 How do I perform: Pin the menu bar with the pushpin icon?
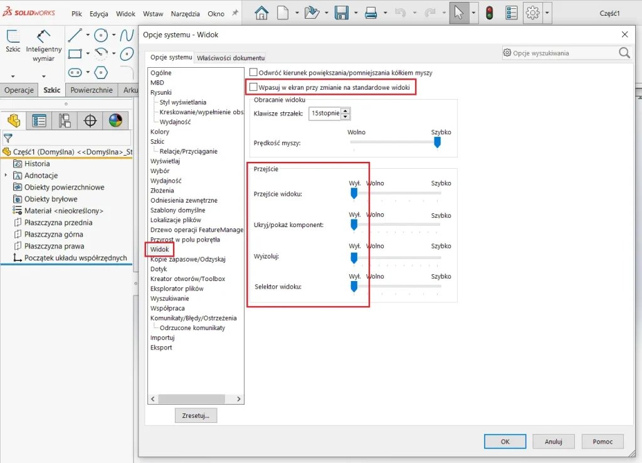click(235, 13)
